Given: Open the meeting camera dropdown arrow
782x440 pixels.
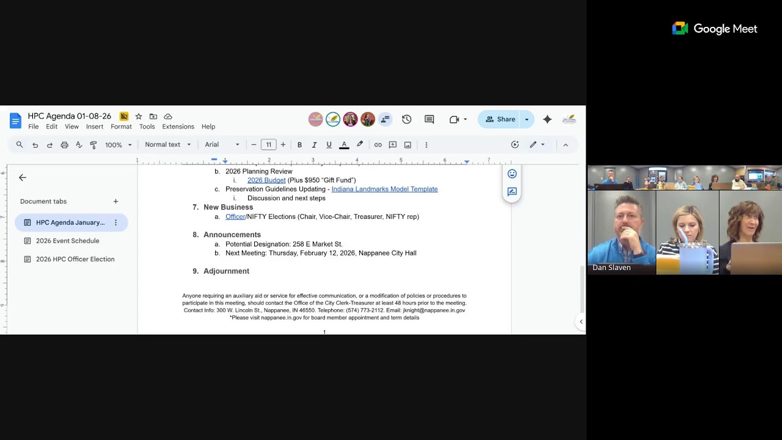Looking at the screenshot, I should coord(466,119).
